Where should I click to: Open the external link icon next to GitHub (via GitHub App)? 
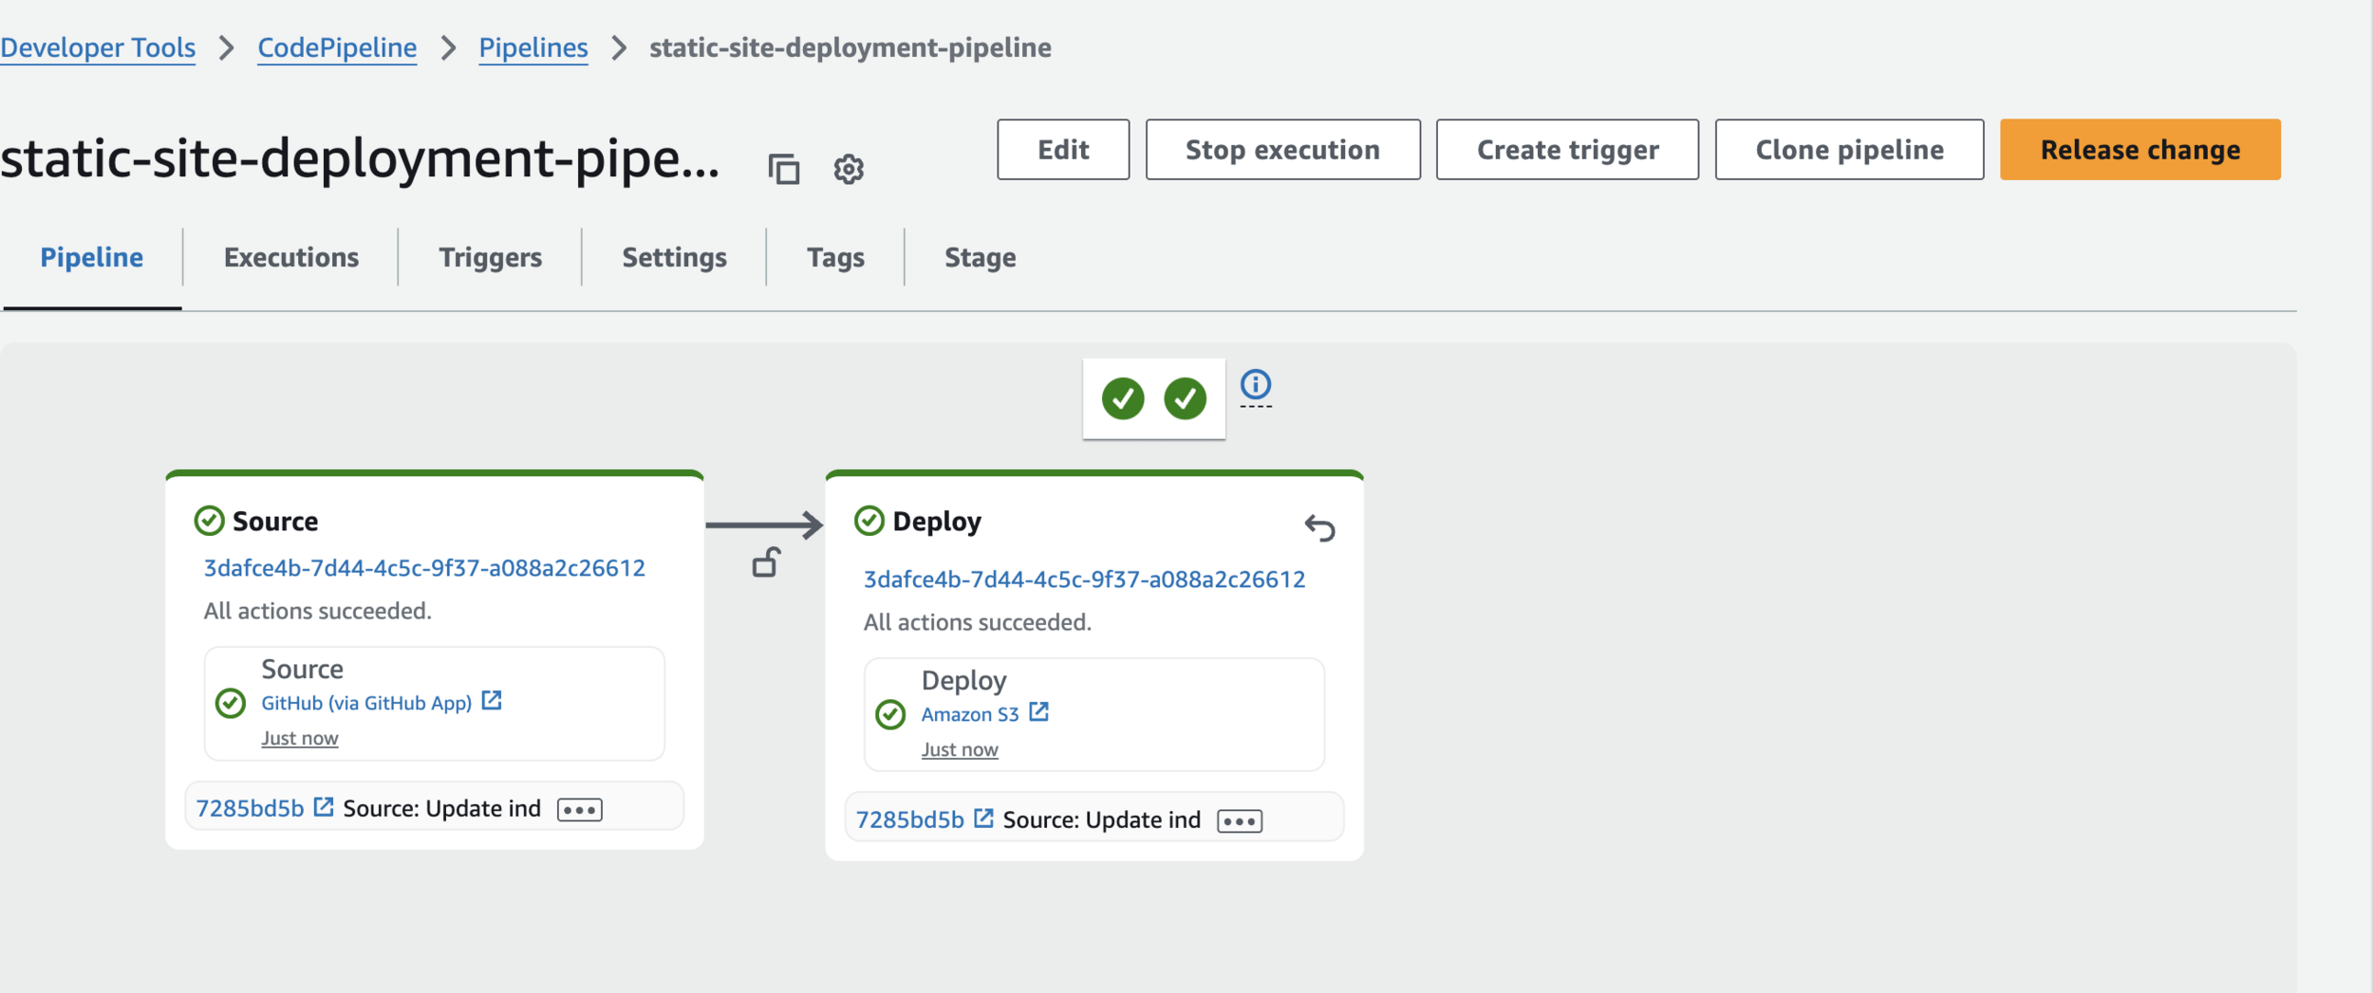point(492,701)
